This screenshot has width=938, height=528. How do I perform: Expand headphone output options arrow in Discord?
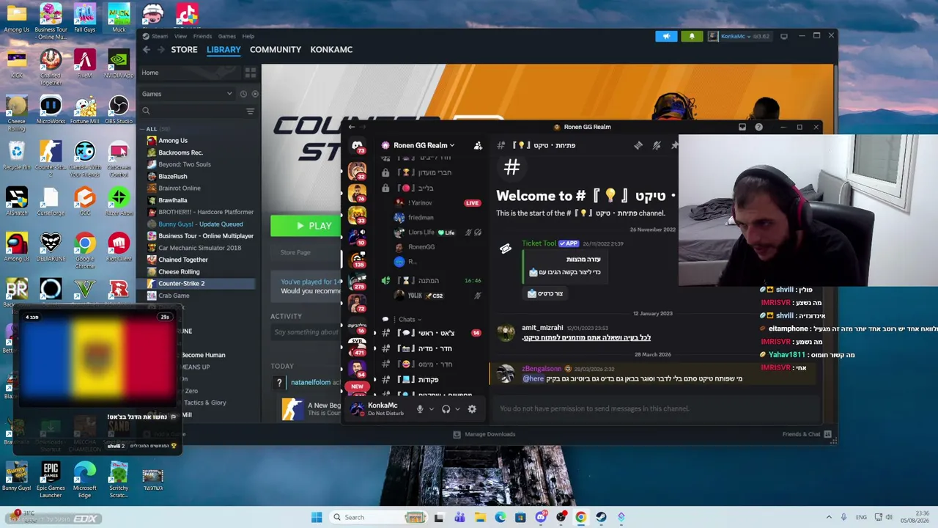(457, 409)
